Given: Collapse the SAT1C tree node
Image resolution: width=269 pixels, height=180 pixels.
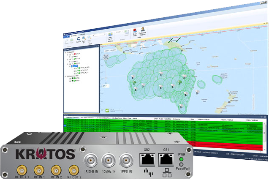Looking at the screenshot, I should click(68, 64).
